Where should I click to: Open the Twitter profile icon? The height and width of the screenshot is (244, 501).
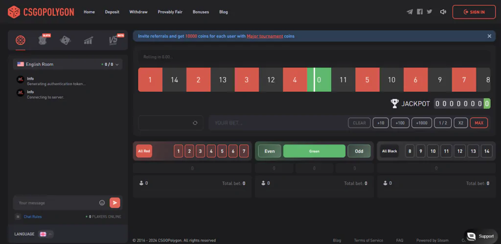[x=430, y=12]
